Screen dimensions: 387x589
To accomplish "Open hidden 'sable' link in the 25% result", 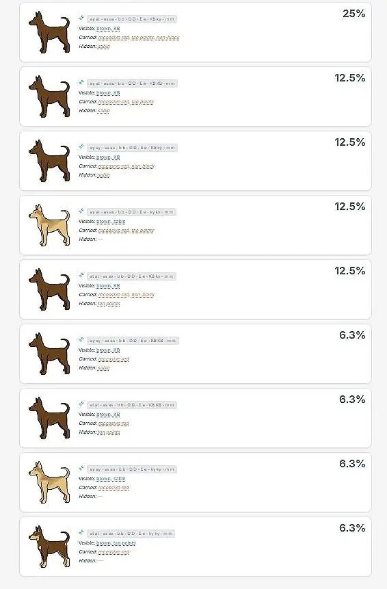I will [x=104, y=47].
